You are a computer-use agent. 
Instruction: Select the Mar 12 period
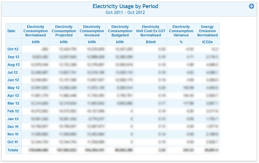pyautogui.click(x=13, y=104)
